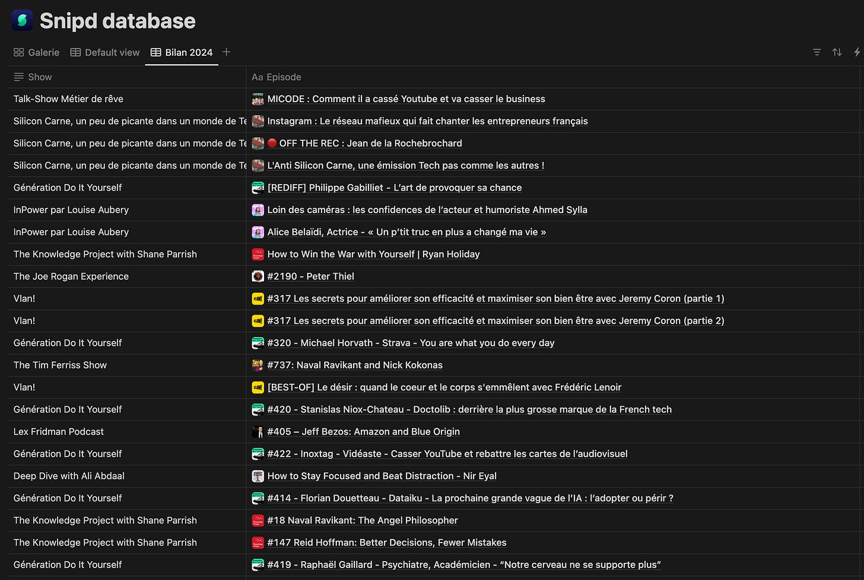Click the page icon beside Instagram episode
The image size is (864, 580).
click(x=258, y=121)
